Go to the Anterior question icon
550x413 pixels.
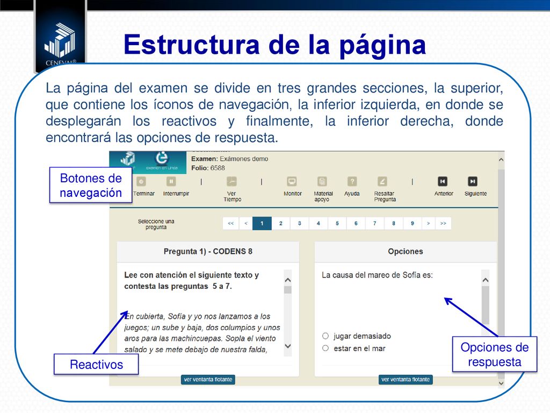pos(443,182)
